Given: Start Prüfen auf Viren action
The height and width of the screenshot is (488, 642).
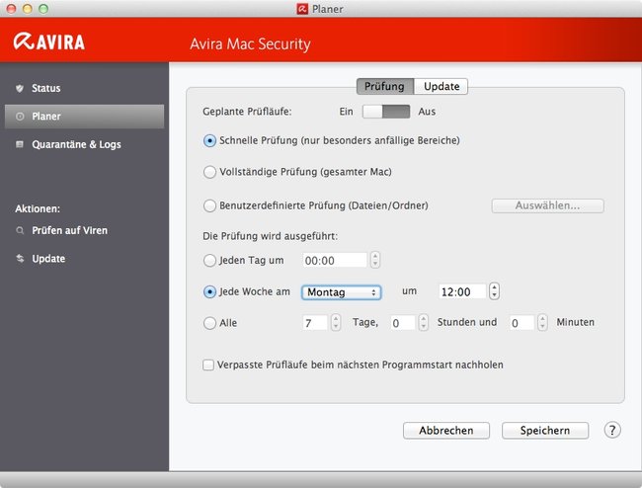Looking at the screenshot, I should click(84, 230).
